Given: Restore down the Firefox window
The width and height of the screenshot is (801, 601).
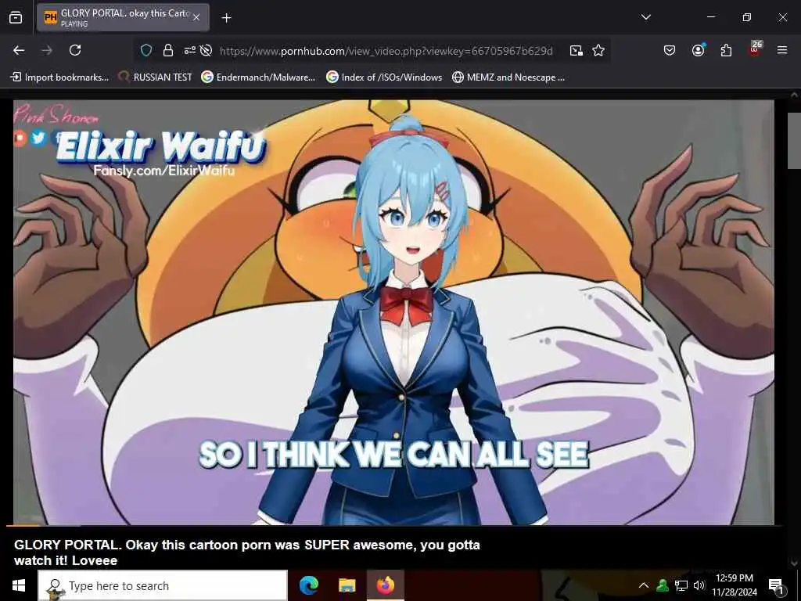Looking at the screenshot, I should pos(746,17).
